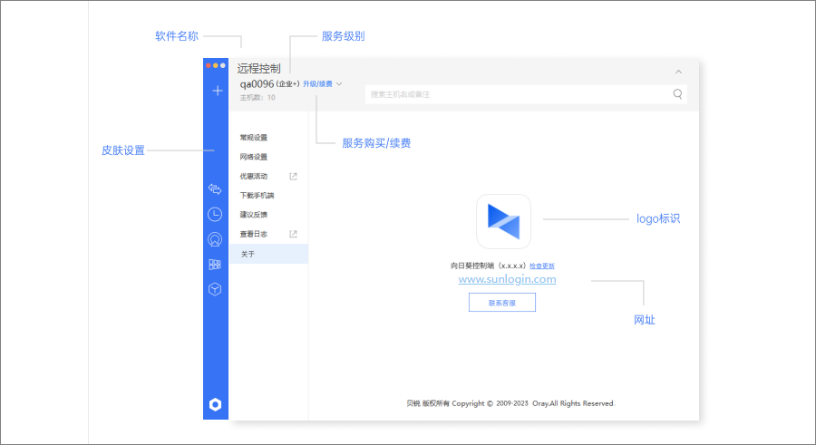Click the yellow minimize dot in sidebar top
This screenshot has width=816, height=445.
[216, 65]
